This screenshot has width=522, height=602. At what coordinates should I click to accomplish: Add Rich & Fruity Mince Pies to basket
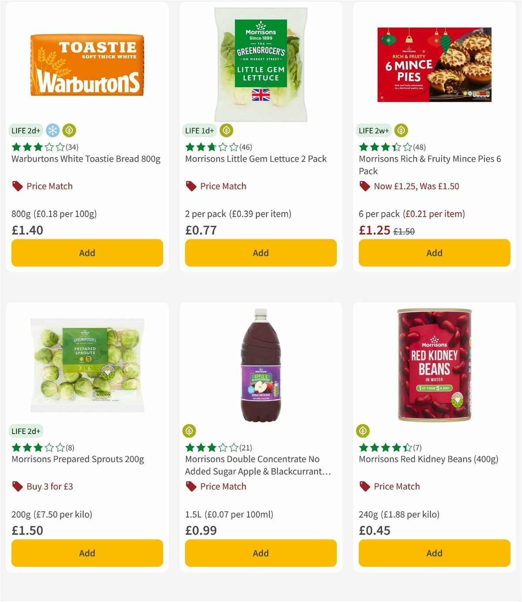click(x=434, y=253)
